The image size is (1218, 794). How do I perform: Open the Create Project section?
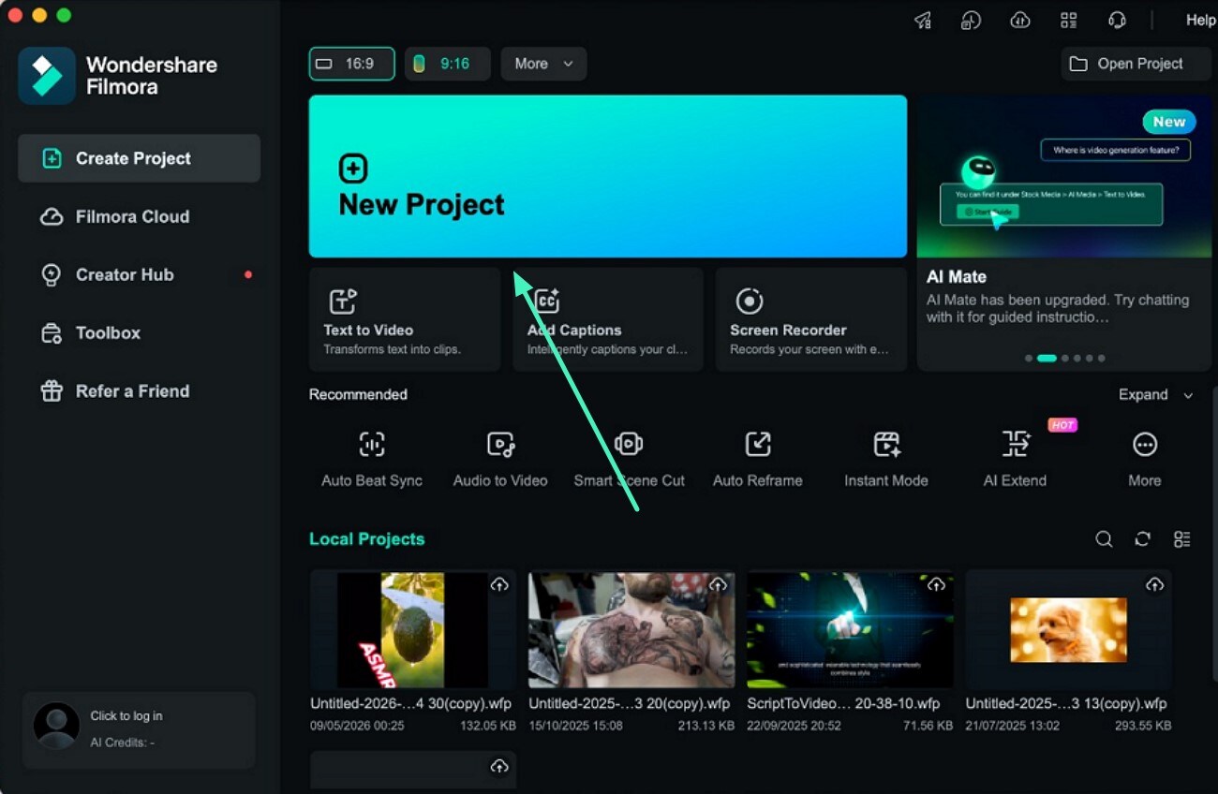pos(139,158)
